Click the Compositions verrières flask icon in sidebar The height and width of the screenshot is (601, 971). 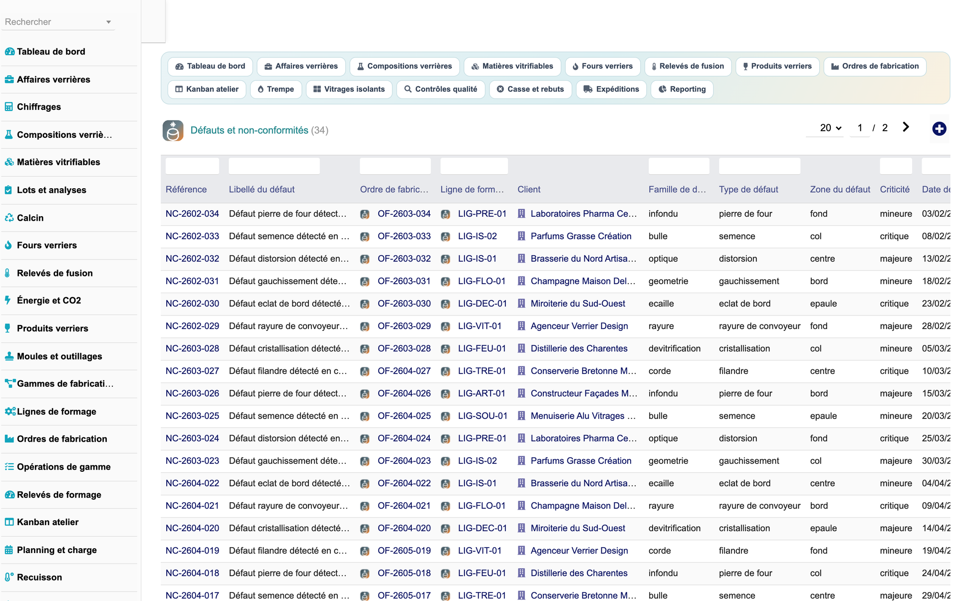[9, 134]
